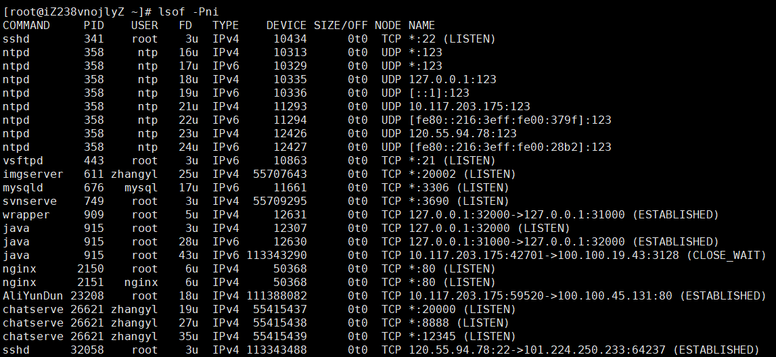Click the wrapper process name
Viewport: 776px width, 357px height.
tap(26, 214)
